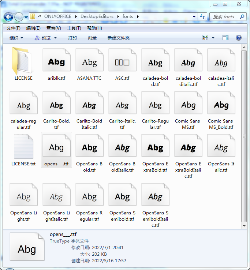
Task: Select the LICENSE.txt text file
Action: click(23, 150)
